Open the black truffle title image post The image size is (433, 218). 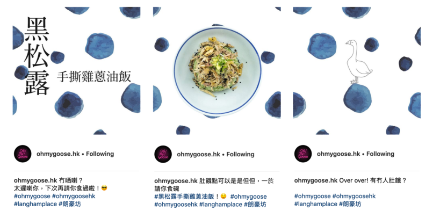(76, 71)
